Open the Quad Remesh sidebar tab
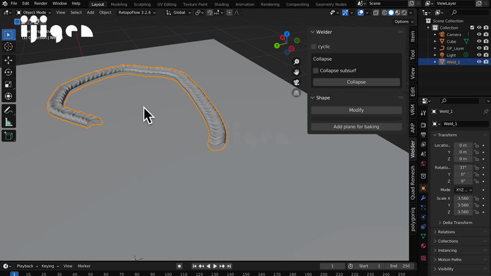 (412, 183)
